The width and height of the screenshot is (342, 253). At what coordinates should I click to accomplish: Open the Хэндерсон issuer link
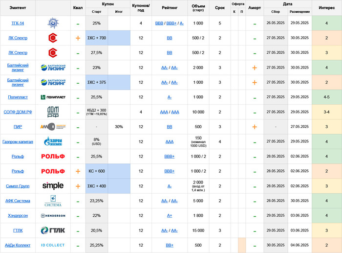(18, 216)
